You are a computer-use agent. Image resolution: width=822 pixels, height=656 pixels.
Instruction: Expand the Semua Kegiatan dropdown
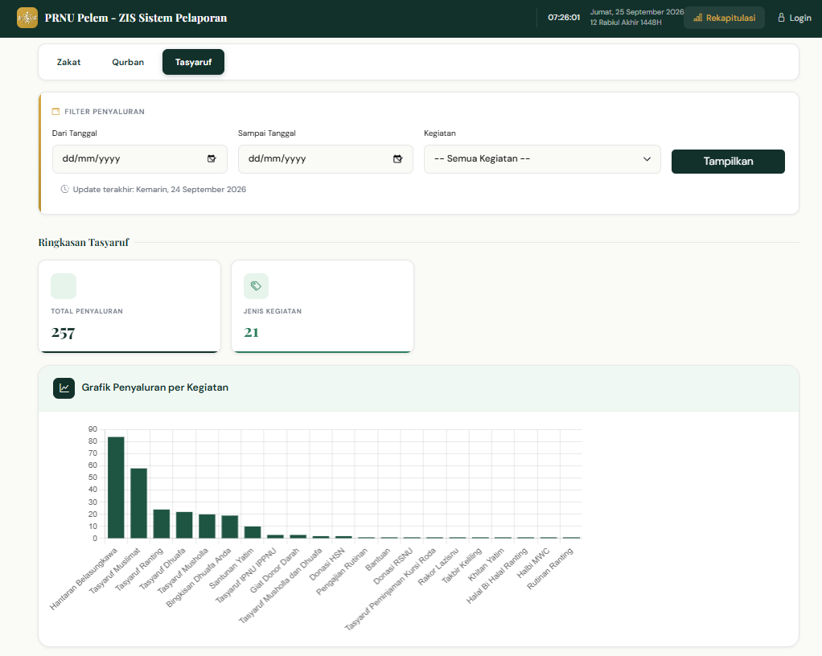point(542,158)
